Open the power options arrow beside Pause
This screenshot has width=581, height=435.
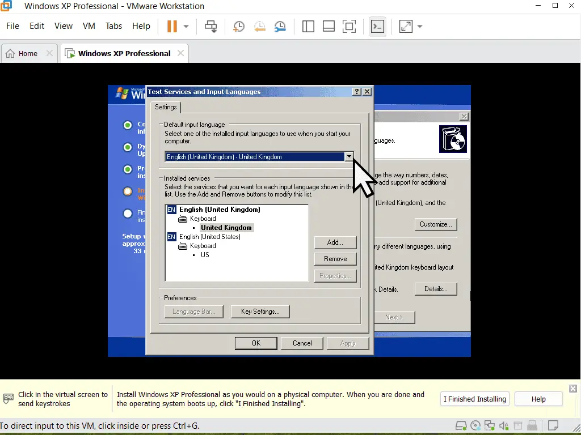click(x=186, y=26)
